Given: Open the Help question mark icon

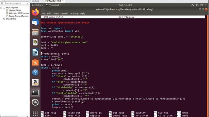Looking at the screenshot, I should (x=35, y=72).
